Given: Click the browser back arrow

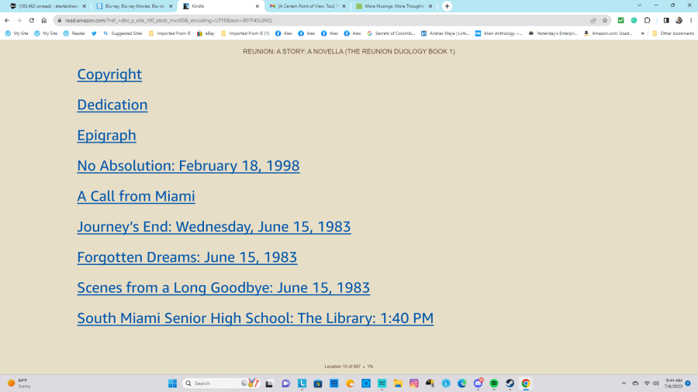Looking at the screenshot, I should 7,20.
